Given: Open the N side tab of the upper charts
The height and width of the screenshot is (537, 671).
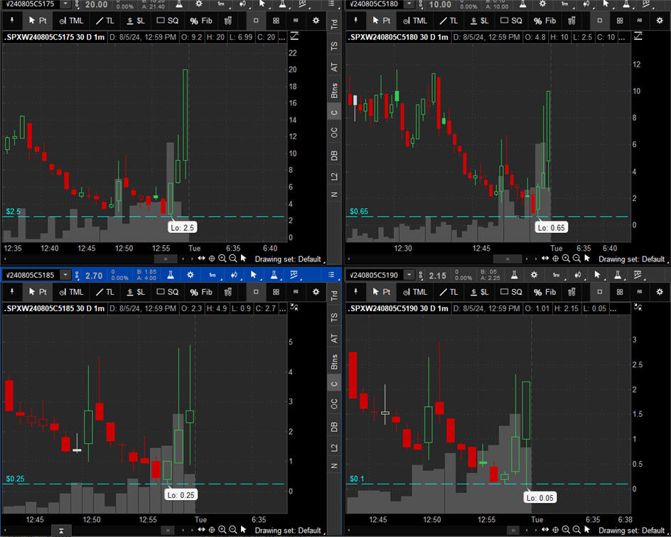Looking at the screenshot, I should (334, 195).
